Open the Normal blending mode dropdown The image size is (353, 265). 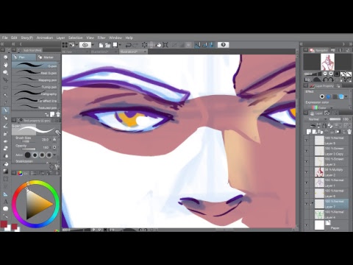click(315, 119)
